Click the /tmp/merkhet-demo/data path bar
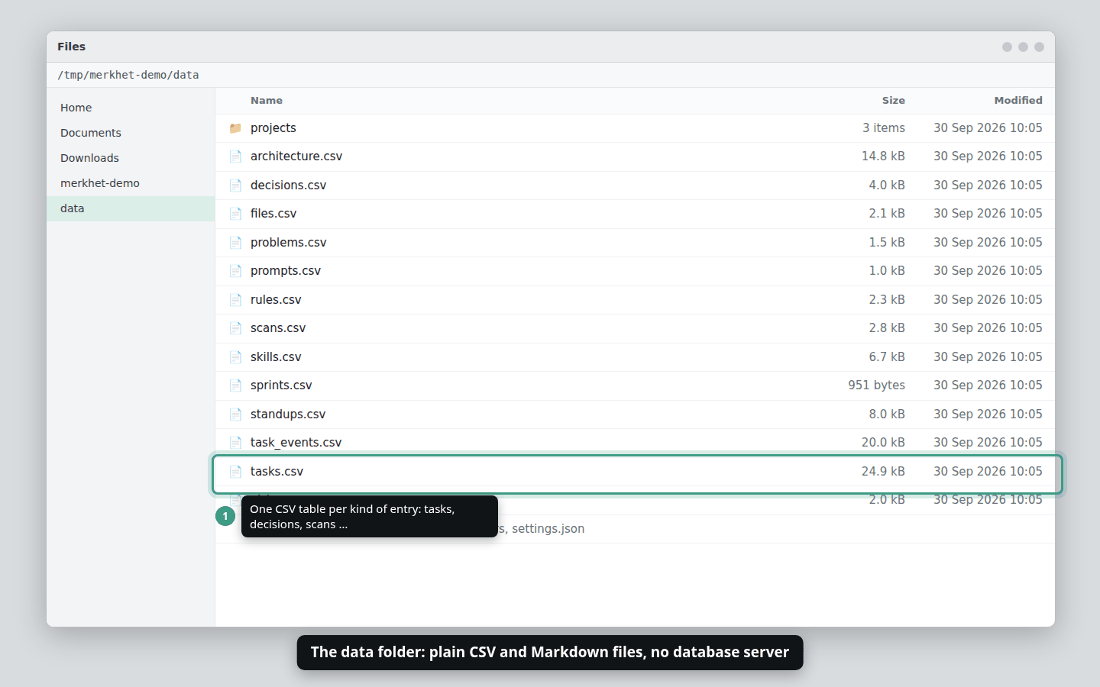This screenshot has height=687, width=1100. [x=551, y=75]
